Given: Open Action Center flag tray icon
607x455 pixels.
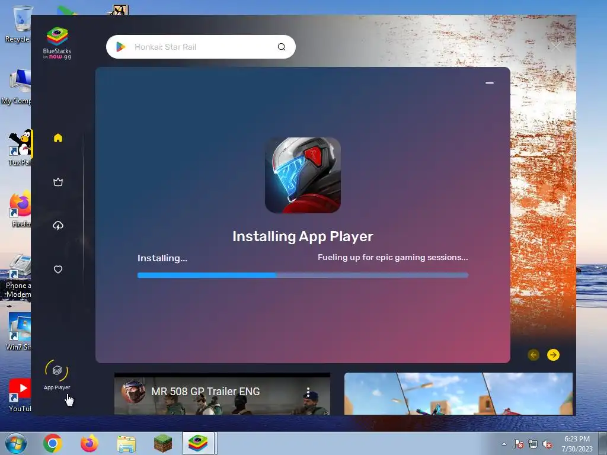Looking at the screenshot, I should coord(518,444).
